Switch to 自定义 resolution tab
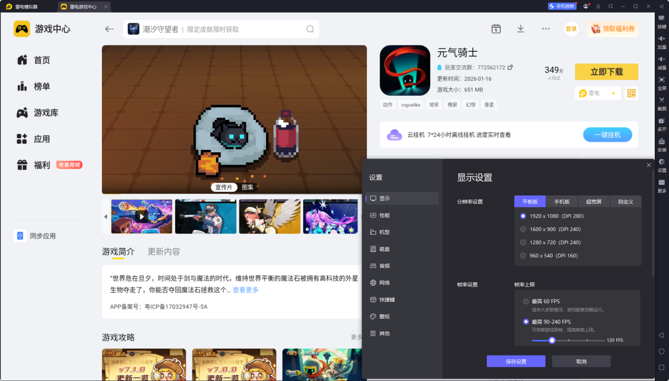The width and height of the screenshot is (669, 381). (625, 202)
